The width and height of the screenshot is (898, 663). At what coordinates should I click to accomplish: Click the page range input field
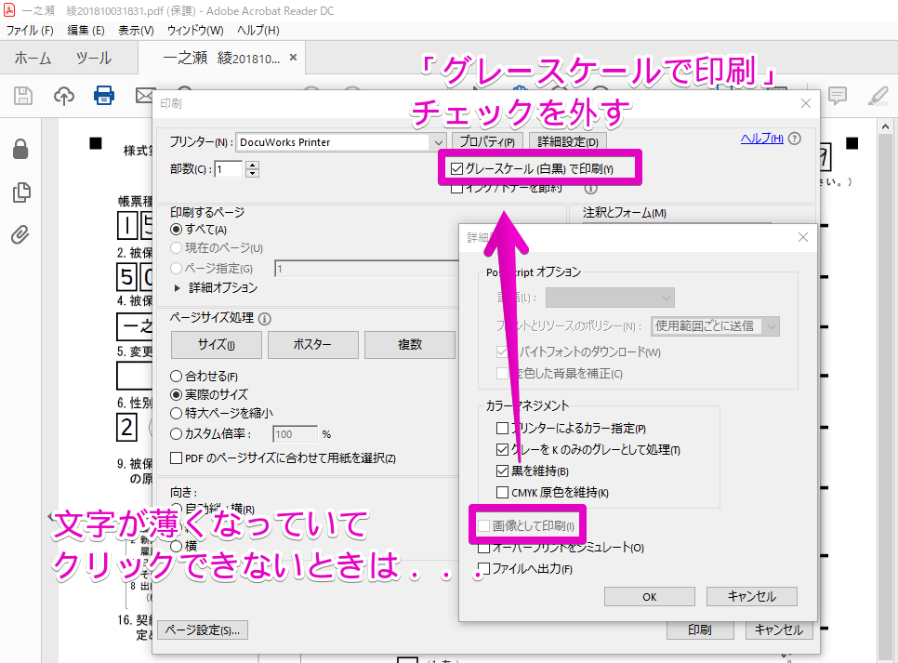click(x=366, y=268)
